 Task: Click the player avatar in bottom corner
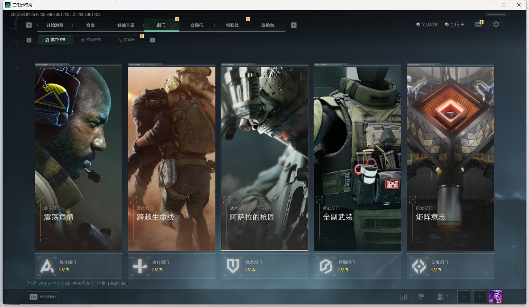pos(495,297)
